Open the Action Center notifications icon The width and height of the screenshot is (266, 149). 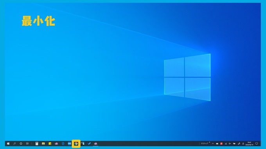point(257,144)
